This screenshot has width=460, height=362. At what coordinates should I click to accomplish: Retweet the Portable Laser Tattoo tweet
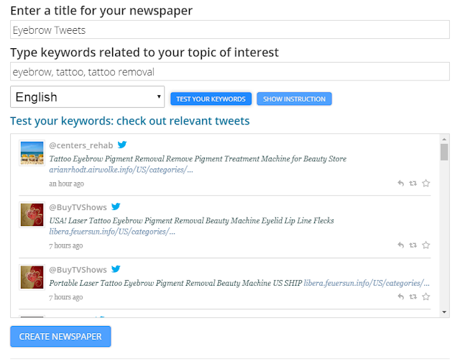413,297
